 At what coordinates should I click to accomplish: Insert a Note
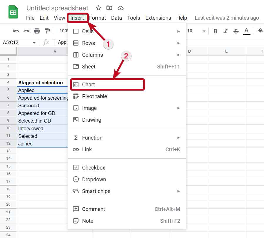127,221
